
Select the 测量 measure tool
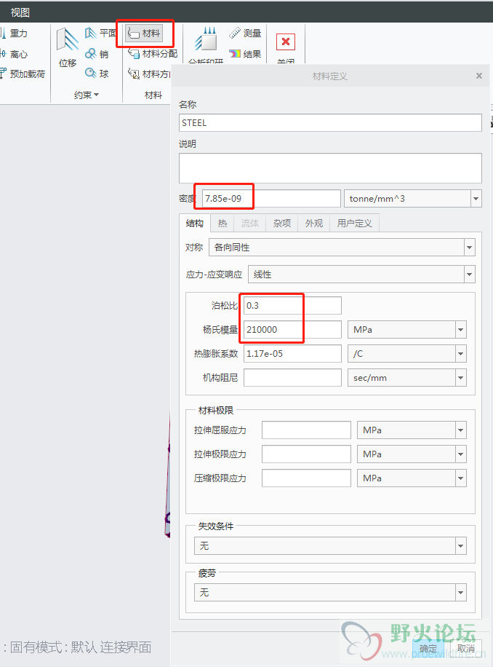click(245, 33)
